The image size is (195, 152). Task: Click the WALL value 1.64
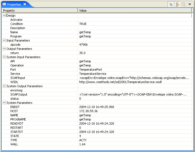82,144
